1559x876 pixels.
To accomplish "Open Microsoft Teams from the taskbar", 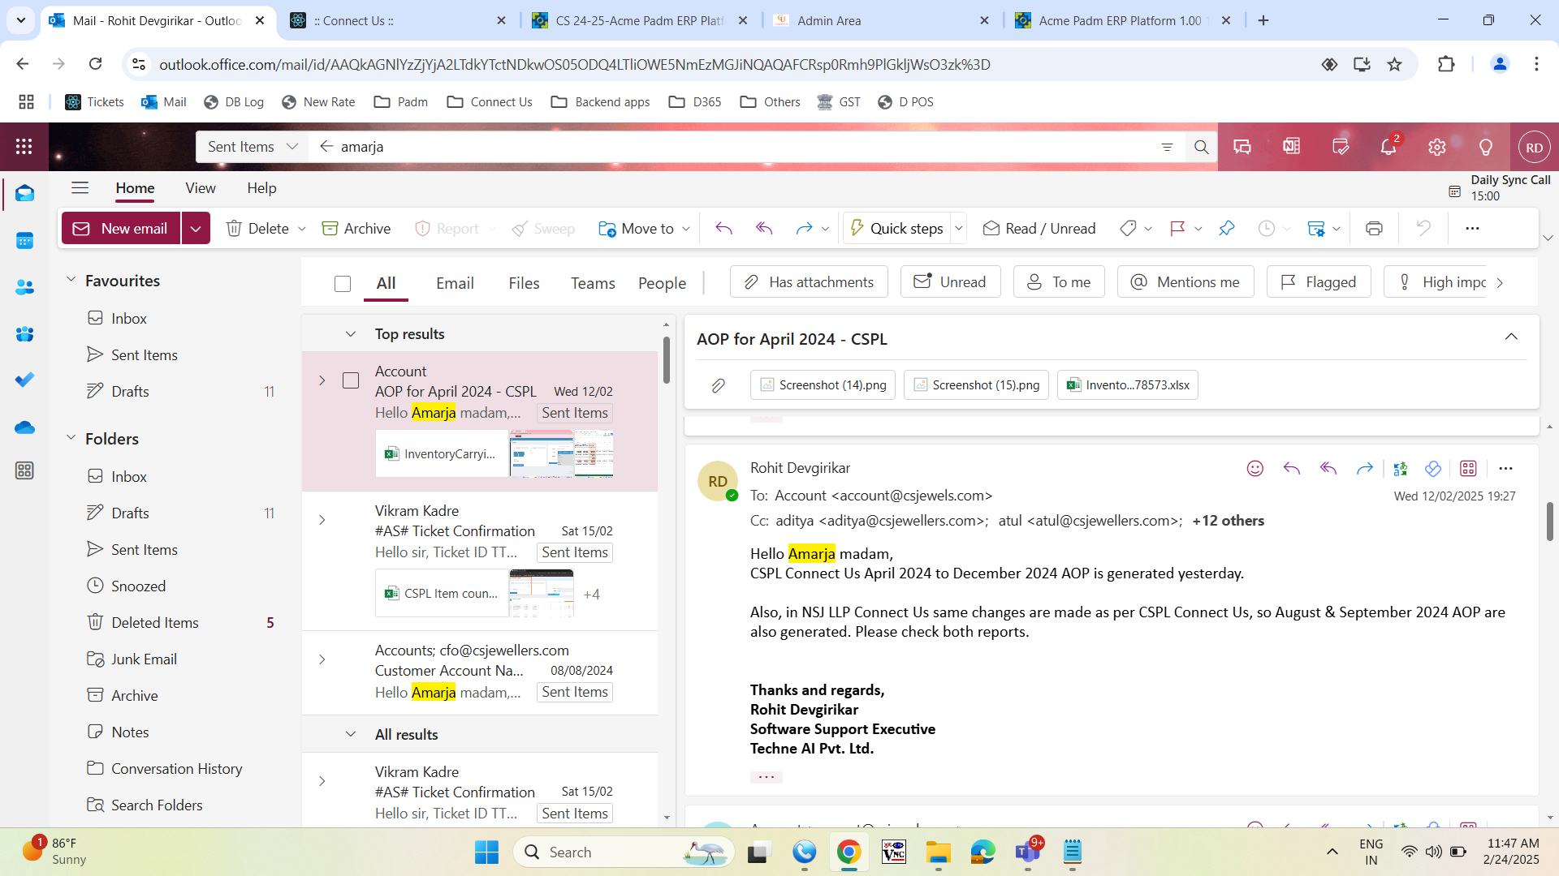I will coord(1027,852).
